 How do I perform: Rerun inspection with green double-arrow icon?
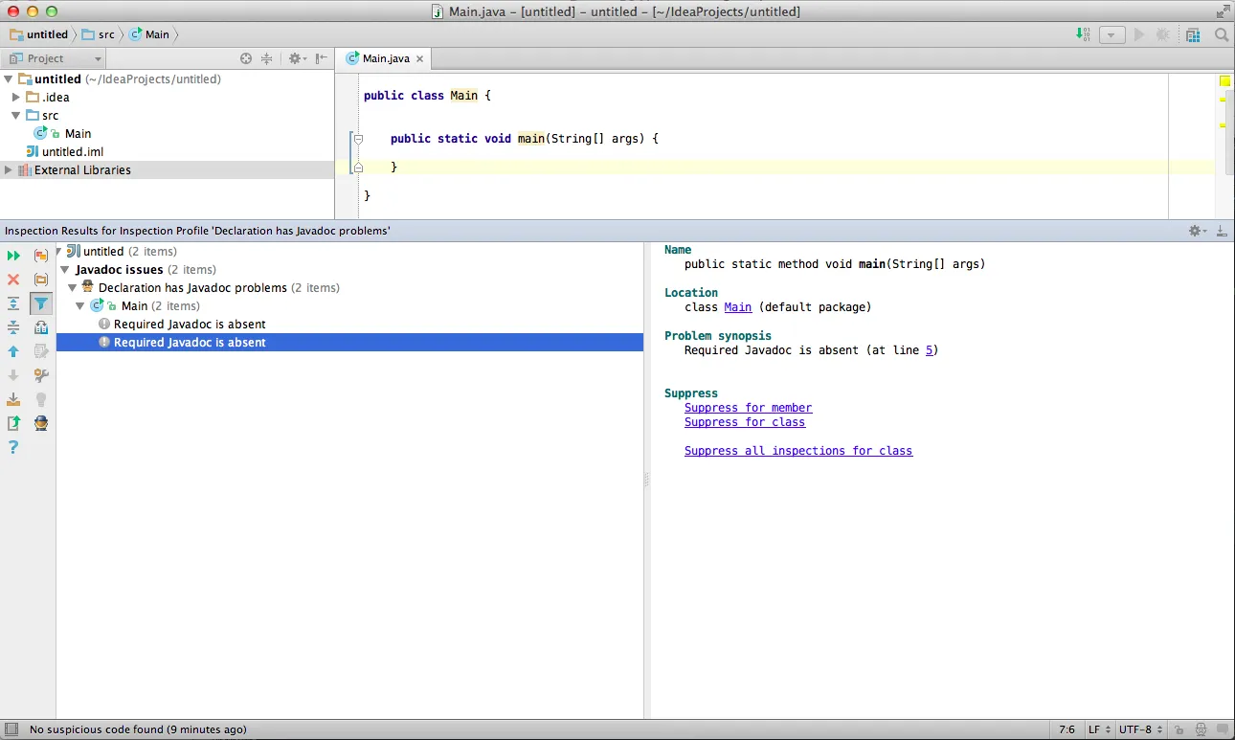click(13, 256)
